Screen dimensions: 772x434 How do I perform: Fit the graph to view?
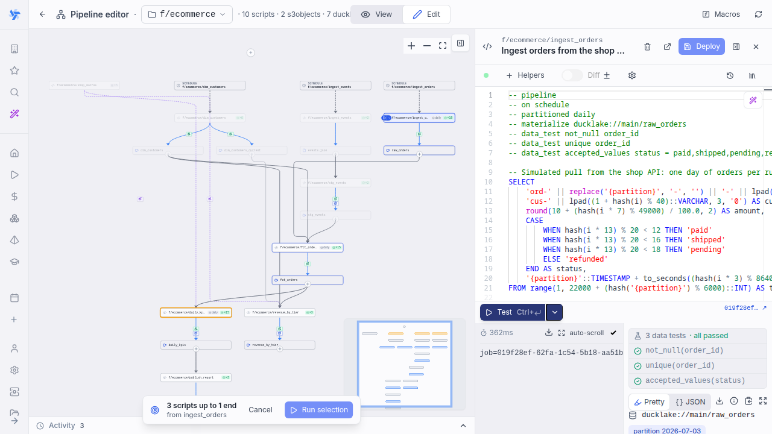pos(443,46)
